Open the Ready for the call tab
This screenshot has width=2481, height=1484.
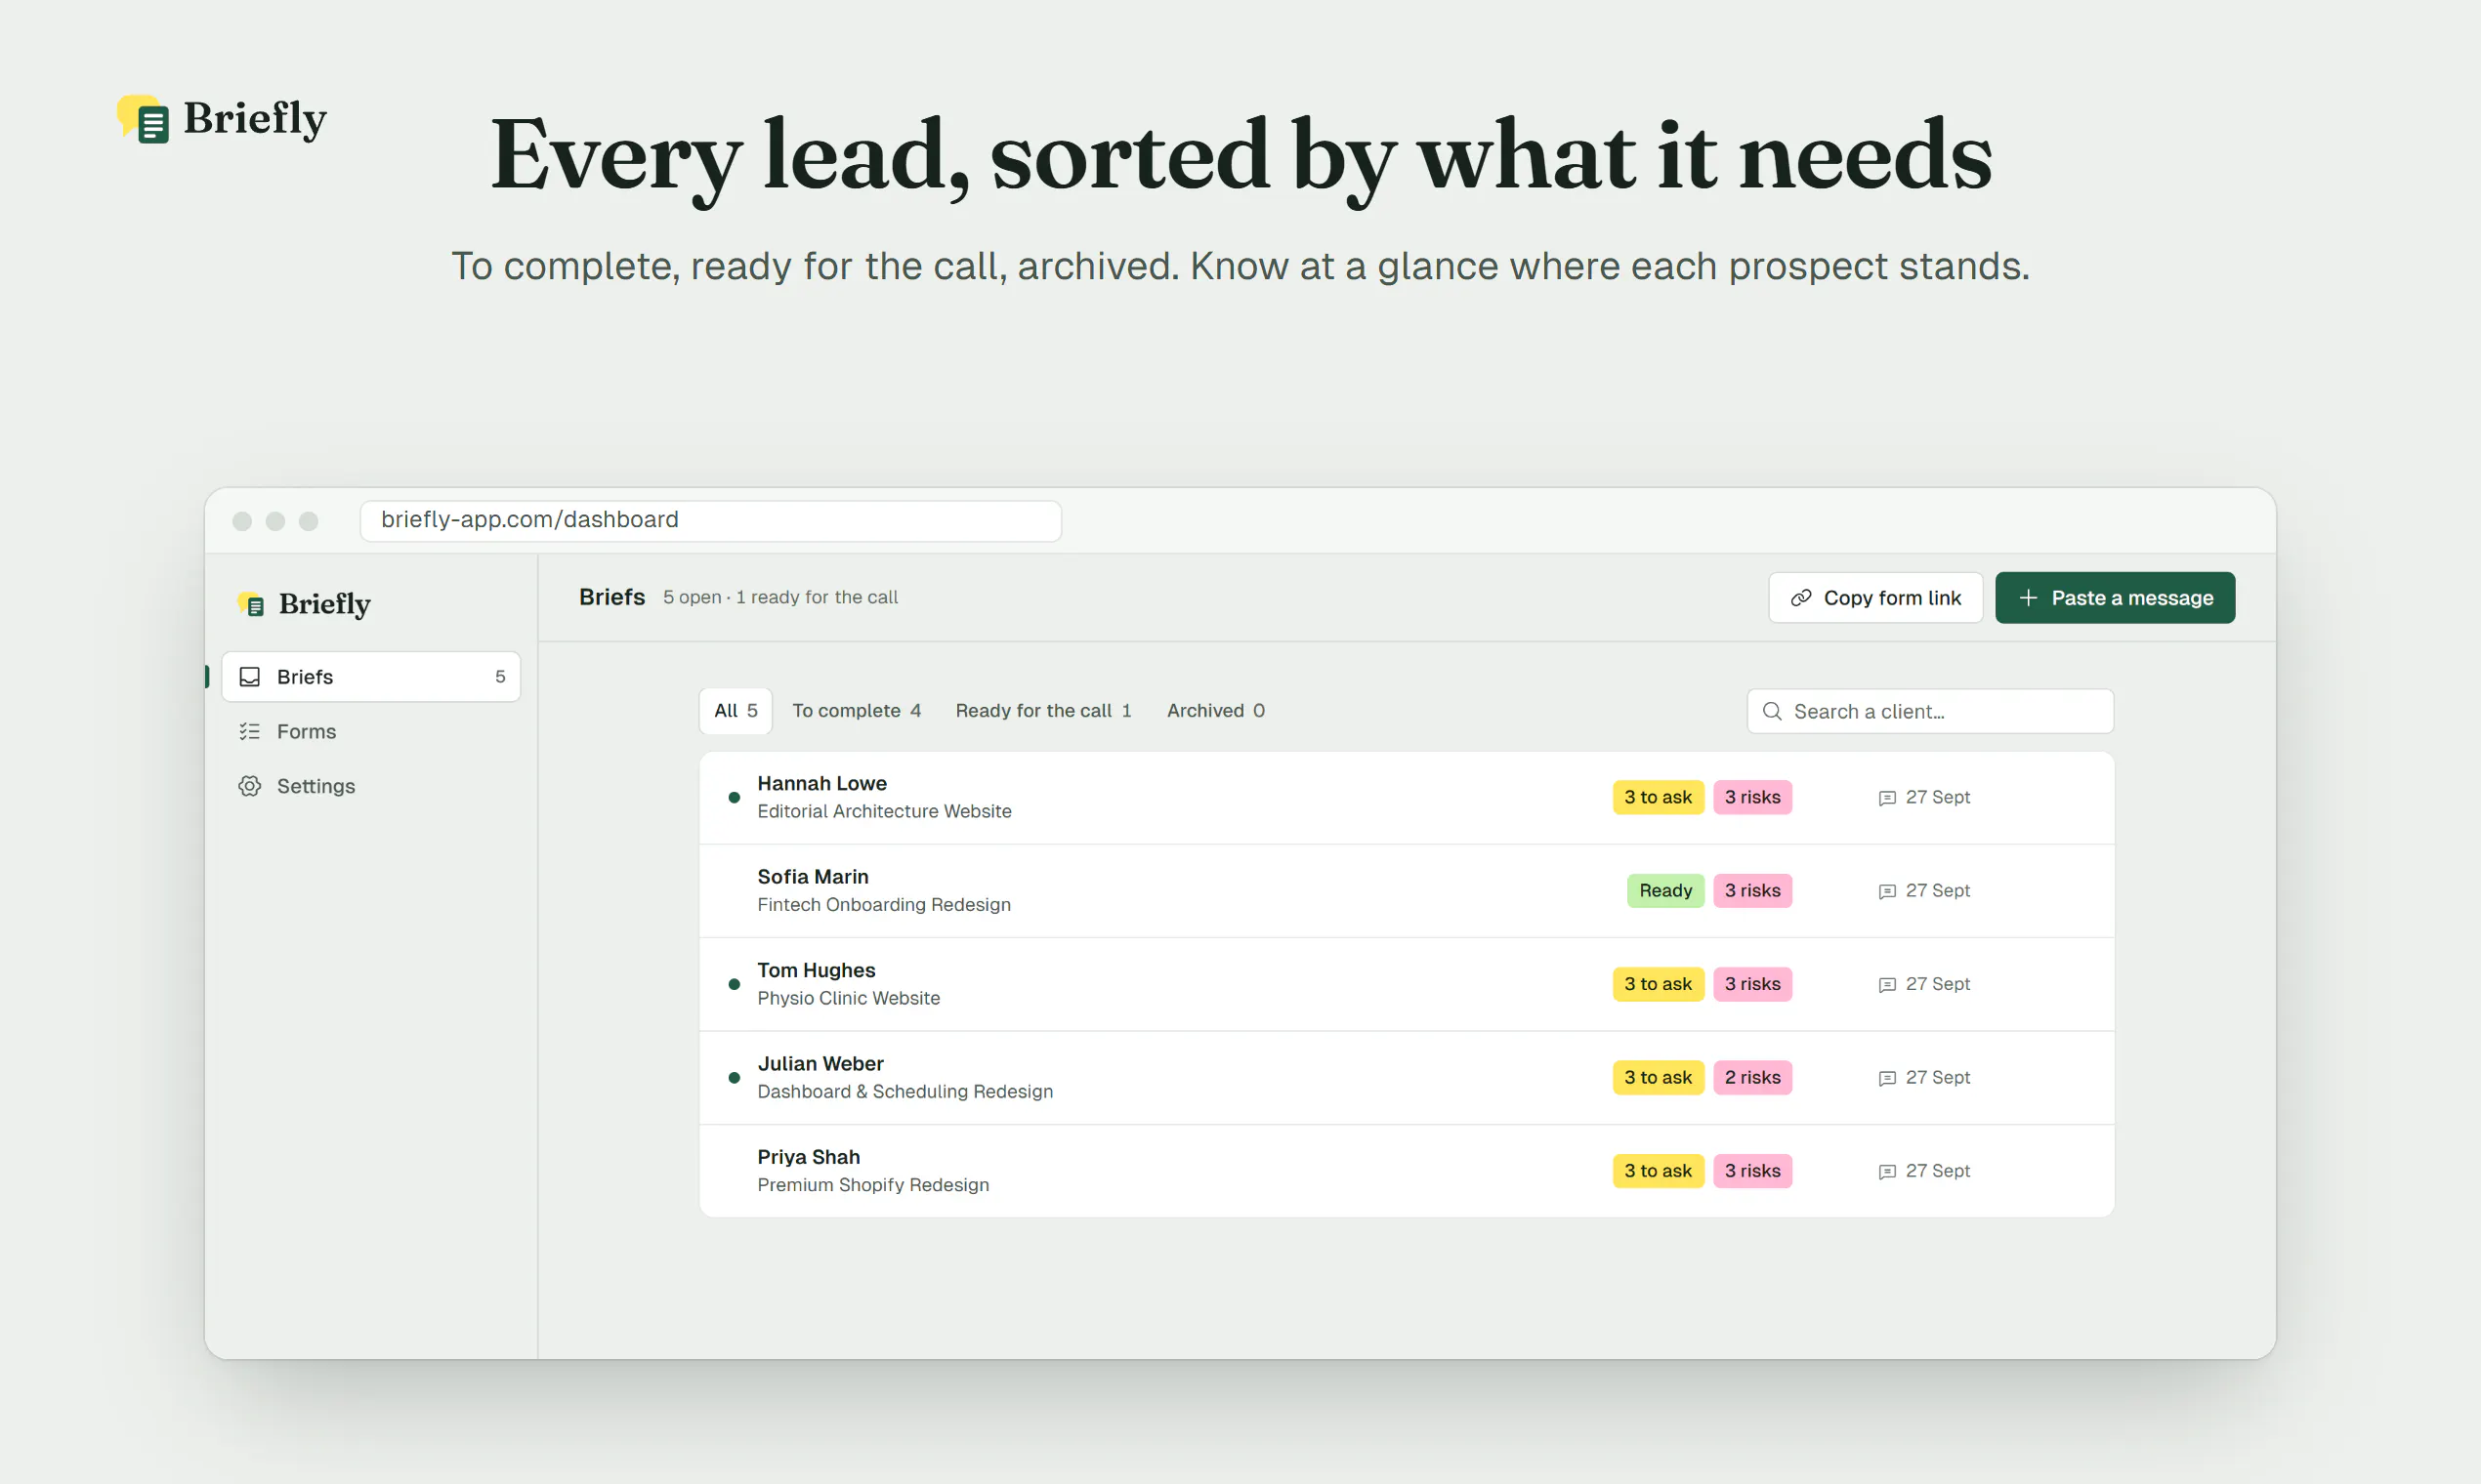coord(1043,711)
